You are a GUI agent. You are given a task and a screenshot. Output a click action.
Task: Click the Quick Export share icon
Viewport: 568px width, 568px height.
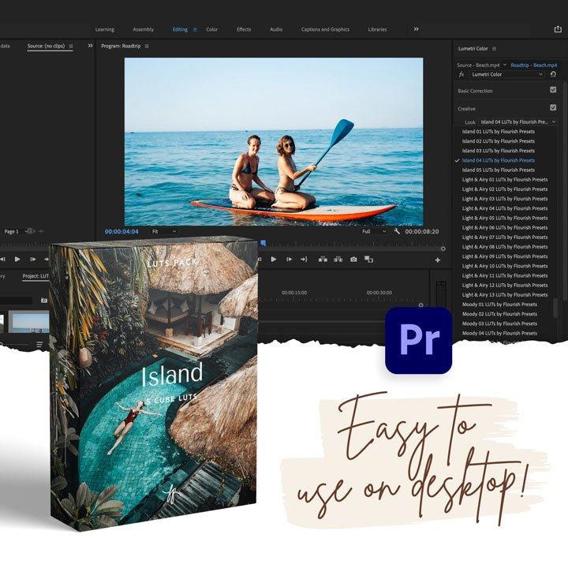[x=558, y=29]
